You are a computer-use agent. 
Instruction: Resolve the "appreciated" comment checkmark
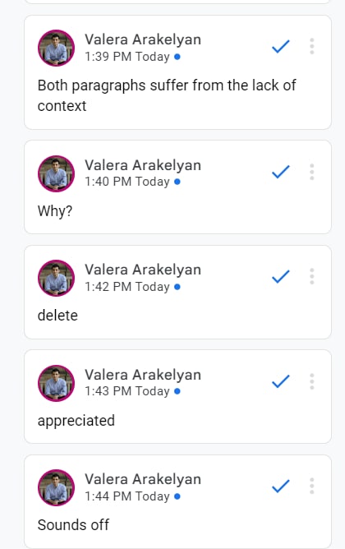pyautogui.click(x=281, y=381)
